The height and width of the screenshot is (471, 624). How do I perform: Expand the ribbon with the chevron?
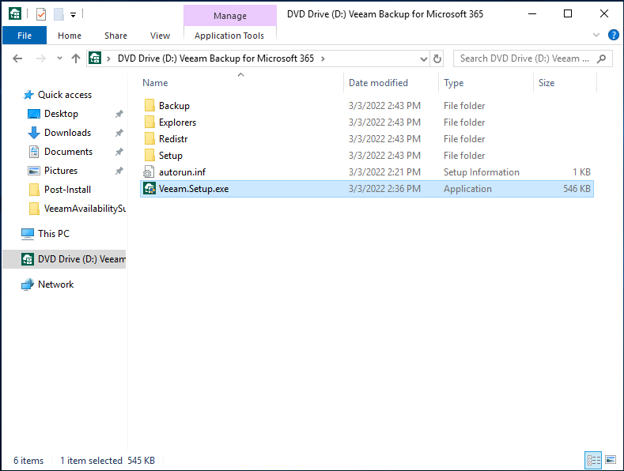coord(596,35)
